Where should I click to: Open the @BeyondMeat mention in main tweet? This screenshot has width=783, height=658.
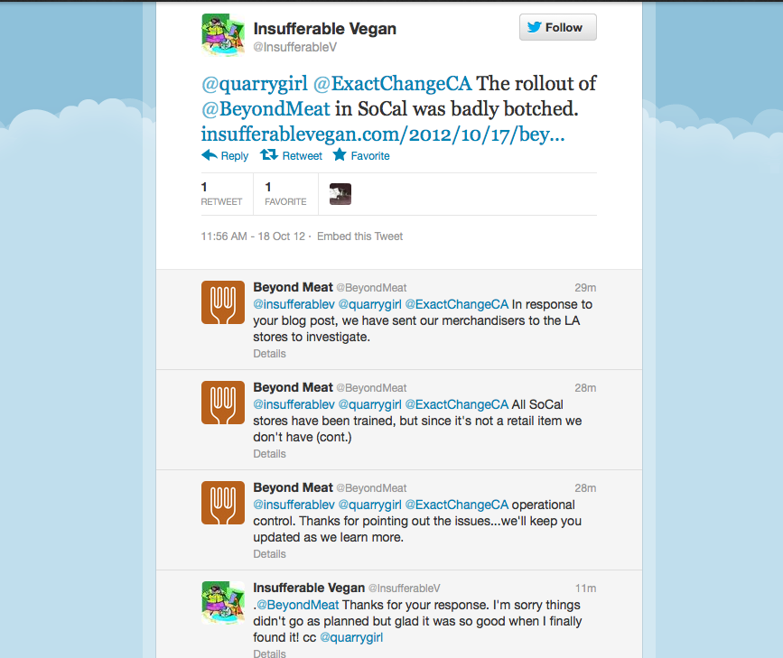click(266, 109)
